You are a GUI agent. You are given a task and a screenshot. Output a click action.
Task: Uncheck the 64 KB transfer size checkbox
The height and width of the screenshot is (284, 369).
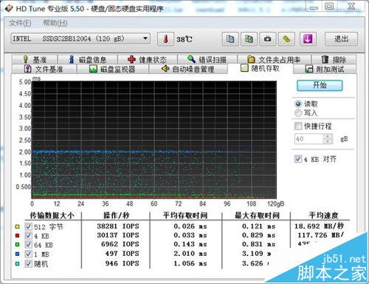coord(28,245)
